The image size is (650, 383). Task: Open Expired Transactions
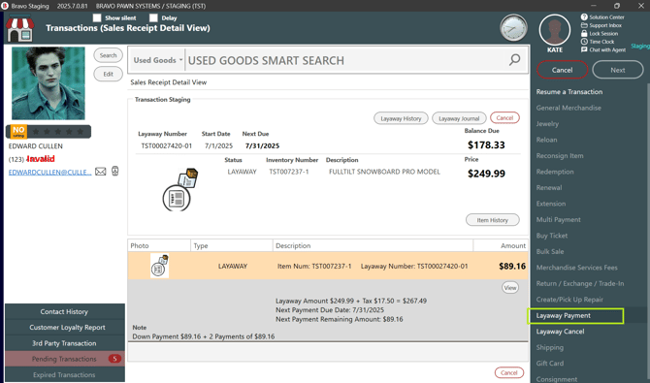tap(64, 374)
